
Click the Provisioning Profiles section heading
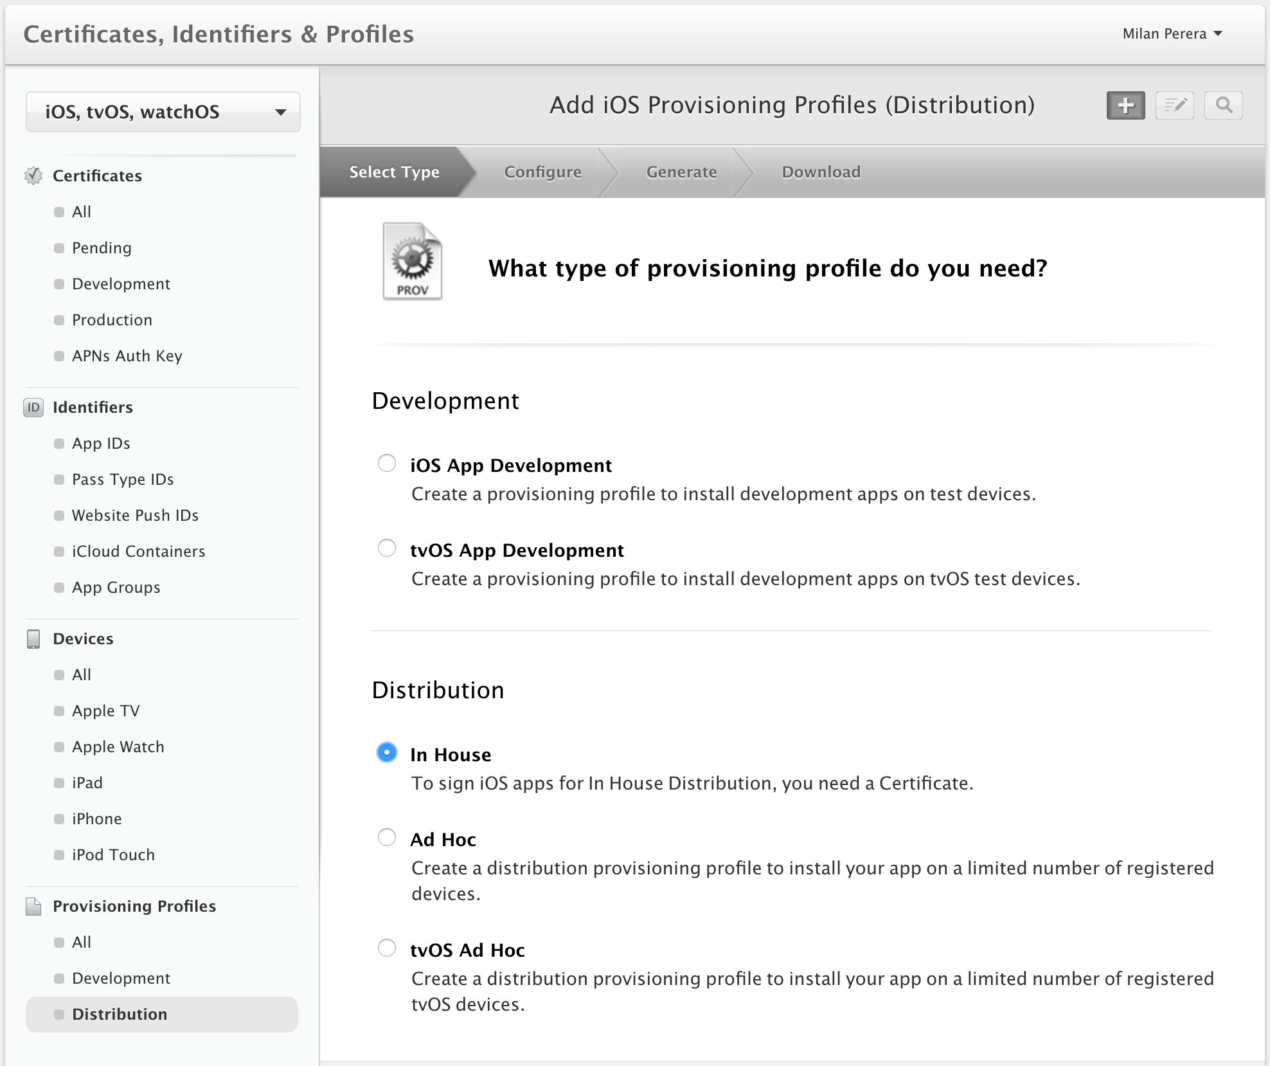(134, 906)
